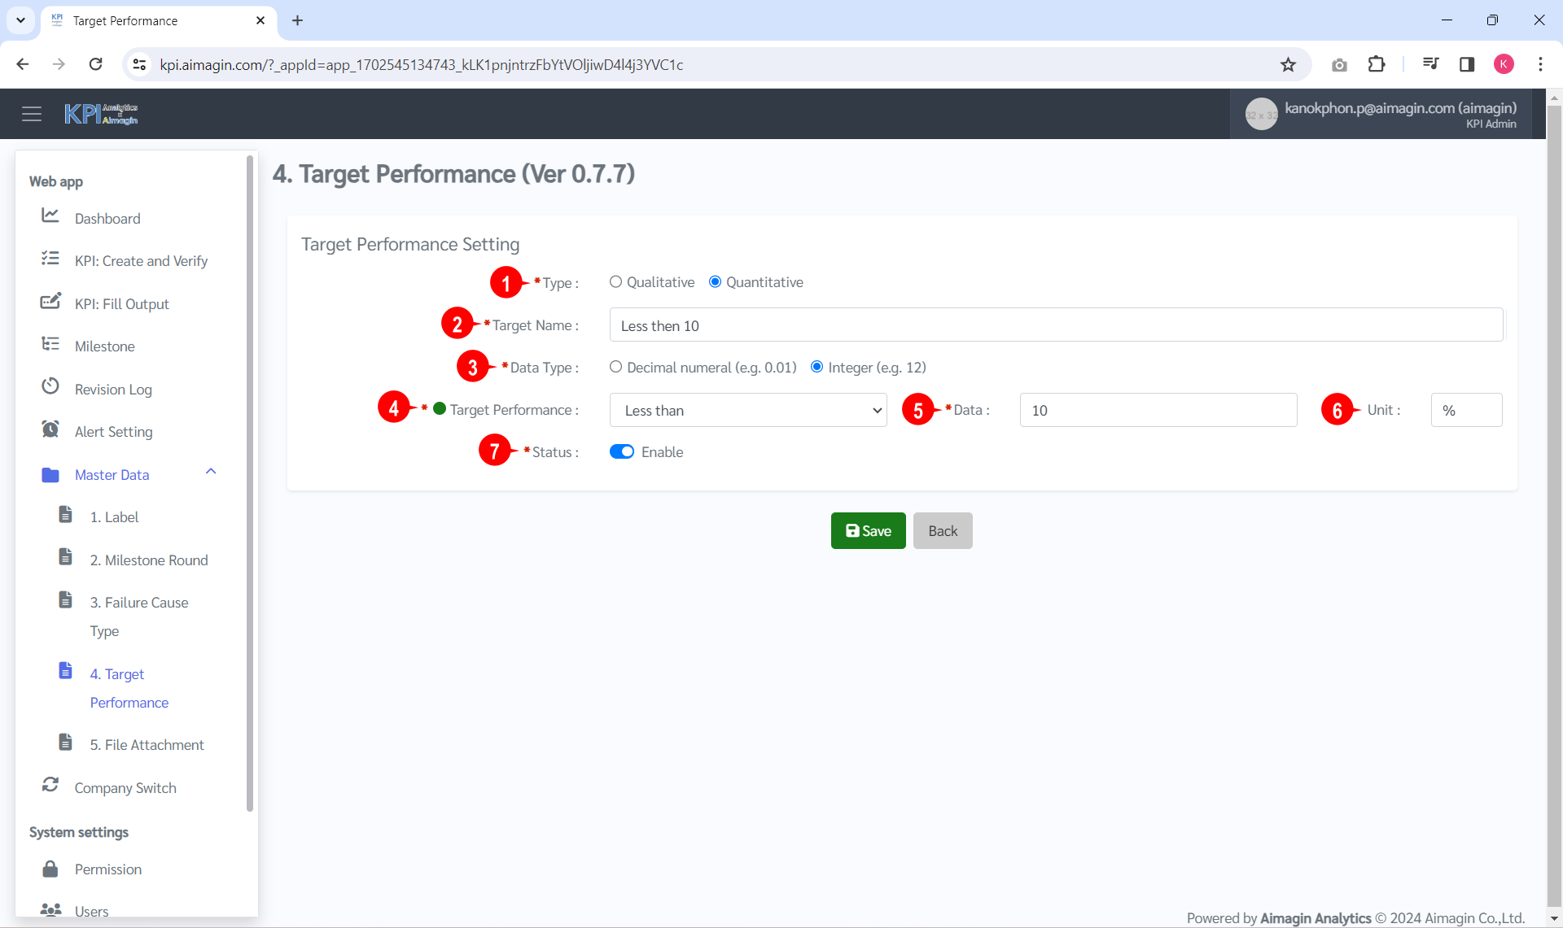Click the Master Data folder icon
This screenshot has width=1563, height=928.
50,474
